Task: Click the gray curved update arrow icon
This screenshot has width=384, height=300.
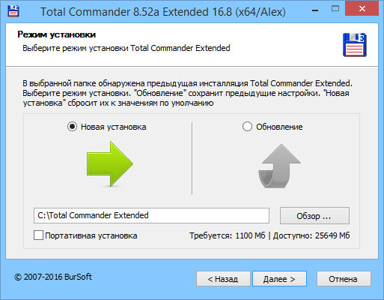Action: [x=279, y=166]
